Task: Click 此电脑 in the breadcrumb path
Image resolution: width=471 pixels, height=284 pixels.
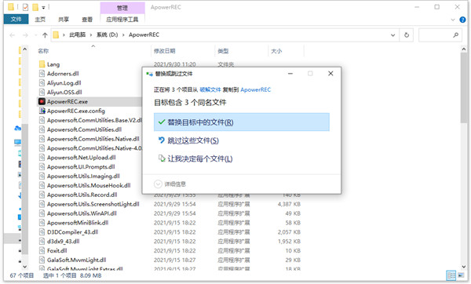Action: coord(78,35)
